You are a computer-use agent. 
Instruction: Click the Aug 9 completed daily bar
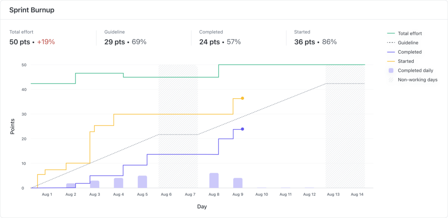(238, 183)
